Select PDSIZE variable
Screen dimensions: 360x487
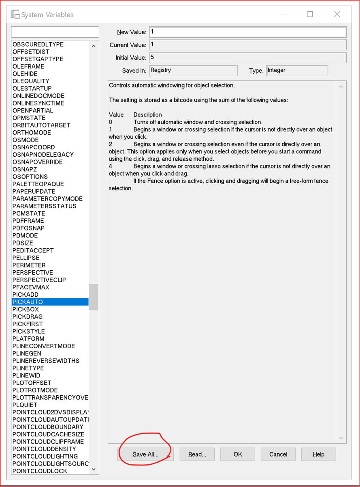pyautogui.click(x=23, y=243)
